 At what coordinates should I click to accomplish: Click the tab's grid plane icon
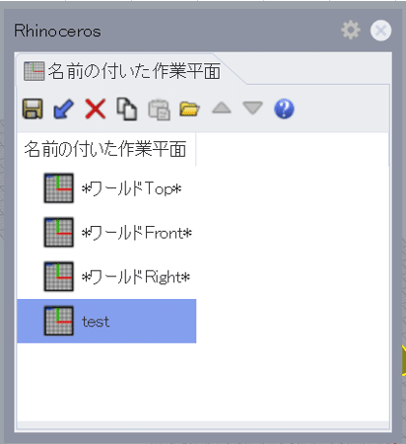tap(34, 71)
